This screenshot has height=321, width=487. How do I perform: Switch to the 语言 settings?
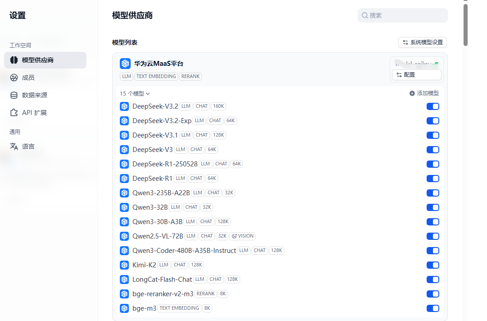(x=46, y=147)
